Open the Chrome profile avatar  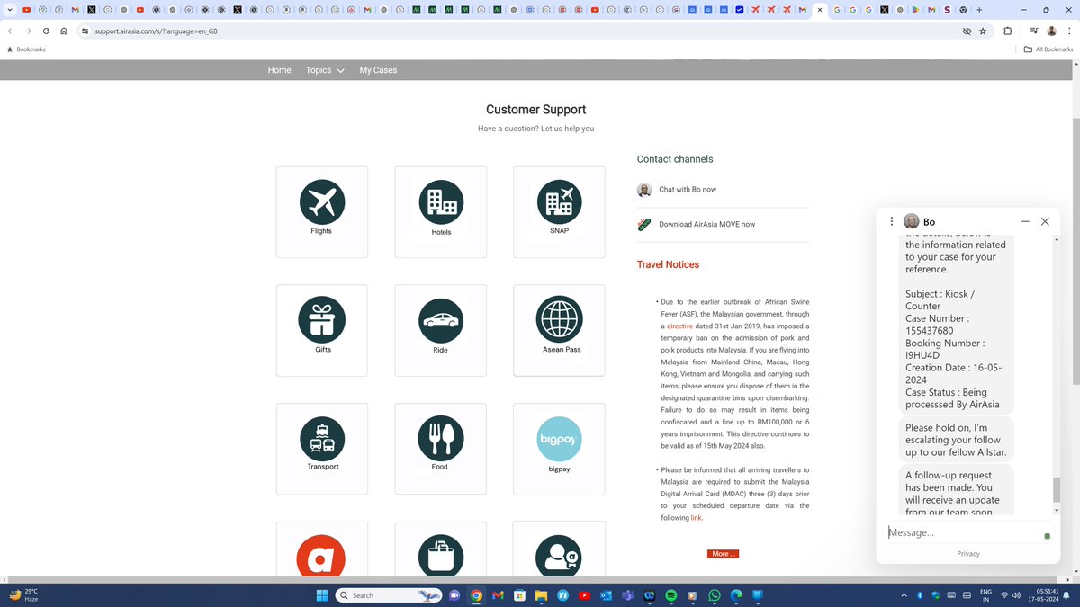click(x=1051, y=31)
